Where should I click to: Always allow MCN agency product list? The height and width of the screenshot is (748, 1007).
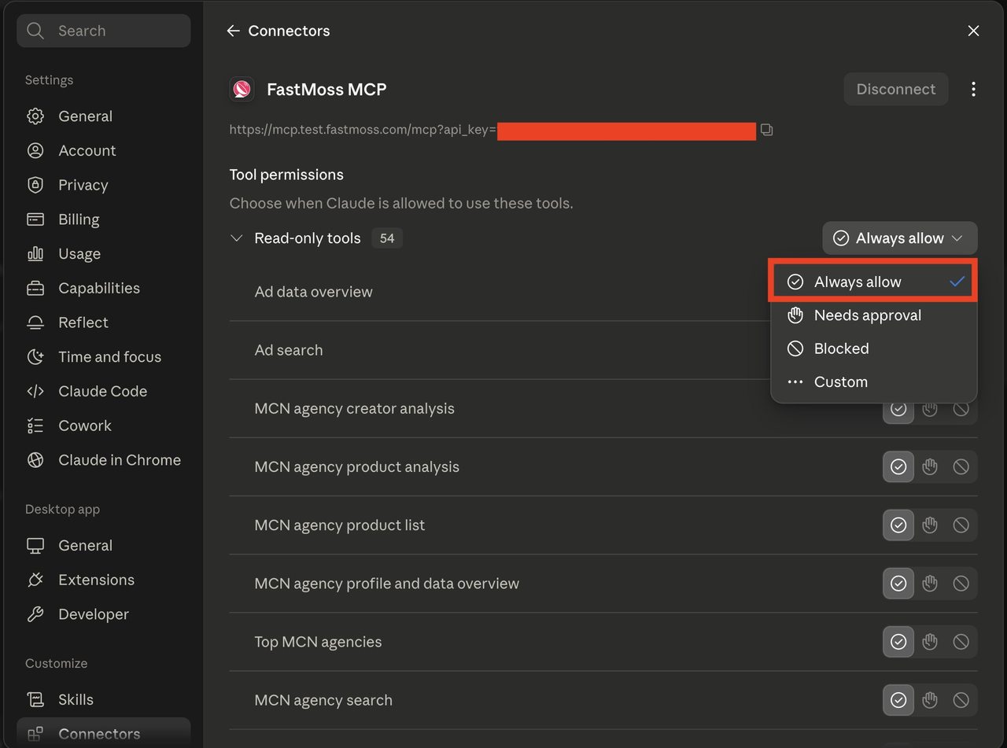(x=898, y=525)
